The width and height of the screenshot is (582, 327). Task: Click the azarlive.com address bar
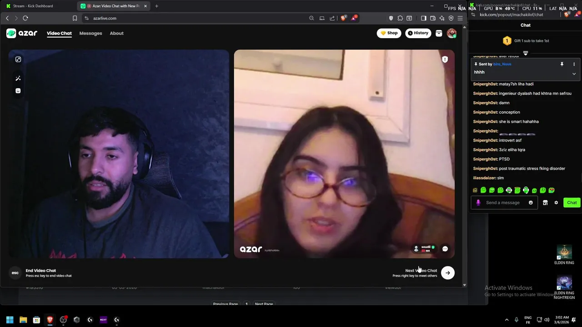(x=196, y=18)
